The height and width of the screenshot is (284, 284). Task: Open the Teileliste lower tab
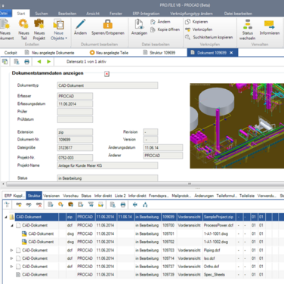click(247, 196)
